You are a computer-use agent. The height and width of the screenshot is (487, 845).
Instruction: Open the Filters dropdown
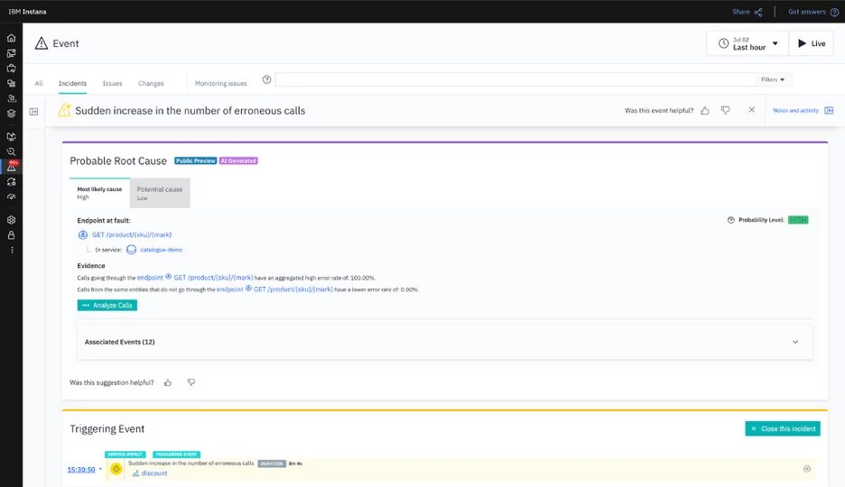point(773,79)
